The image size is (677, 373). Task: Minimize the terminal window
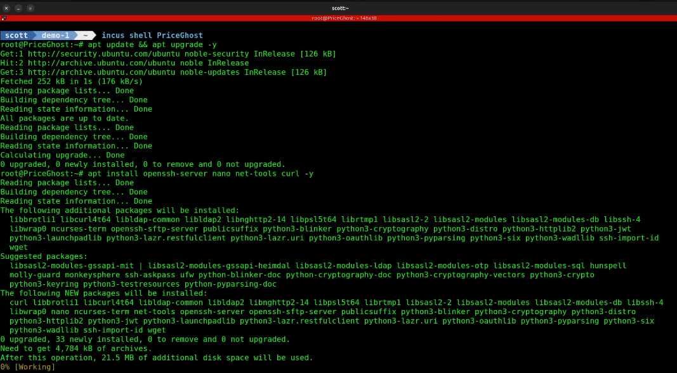18,8
